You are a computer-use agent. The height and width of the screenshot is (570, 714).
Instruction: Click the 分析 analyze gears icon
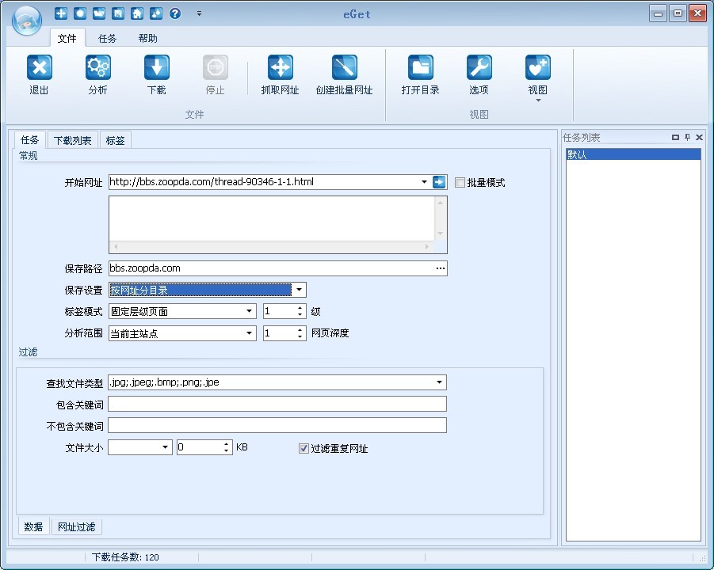click(98, 67)
